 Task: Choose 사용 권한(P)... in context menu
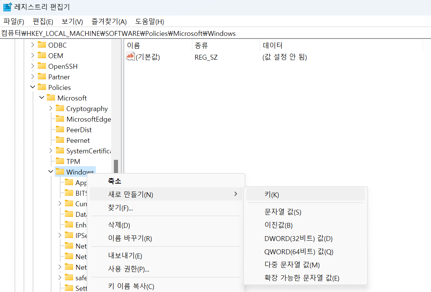[166, 269]
